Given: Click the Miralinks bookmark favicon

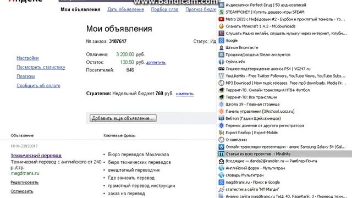Looking at the screenshot, I should 221,154.
